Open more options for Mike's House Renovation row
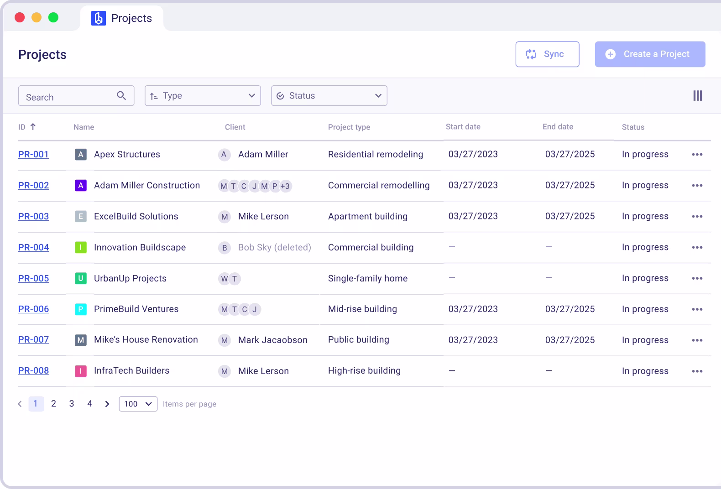 pyautogui.click(x=697, y=340)
